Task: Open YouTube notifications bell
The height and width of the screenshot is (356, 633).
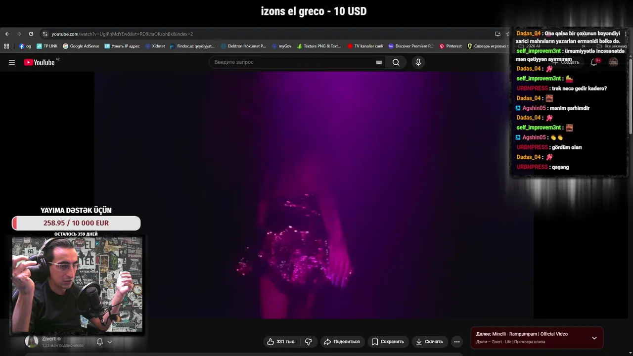Action: point(594,62)
